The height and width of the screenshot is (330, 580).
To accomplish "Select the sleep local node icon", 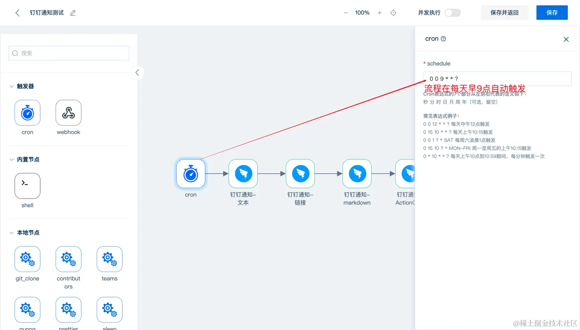I will click(x=110, y=310).
